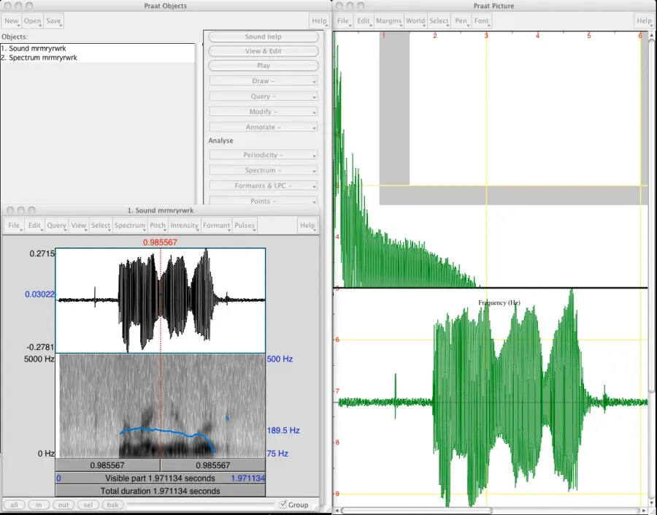The image size is (657, 515).
Task: Open the Intensity menu in Sound editor
Action: click(x=185, y=226)
